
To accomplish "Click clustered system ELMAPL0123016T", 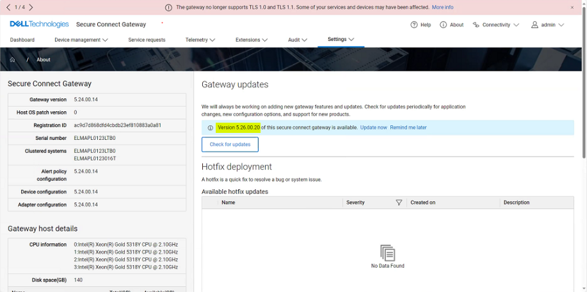I will 95,158.
